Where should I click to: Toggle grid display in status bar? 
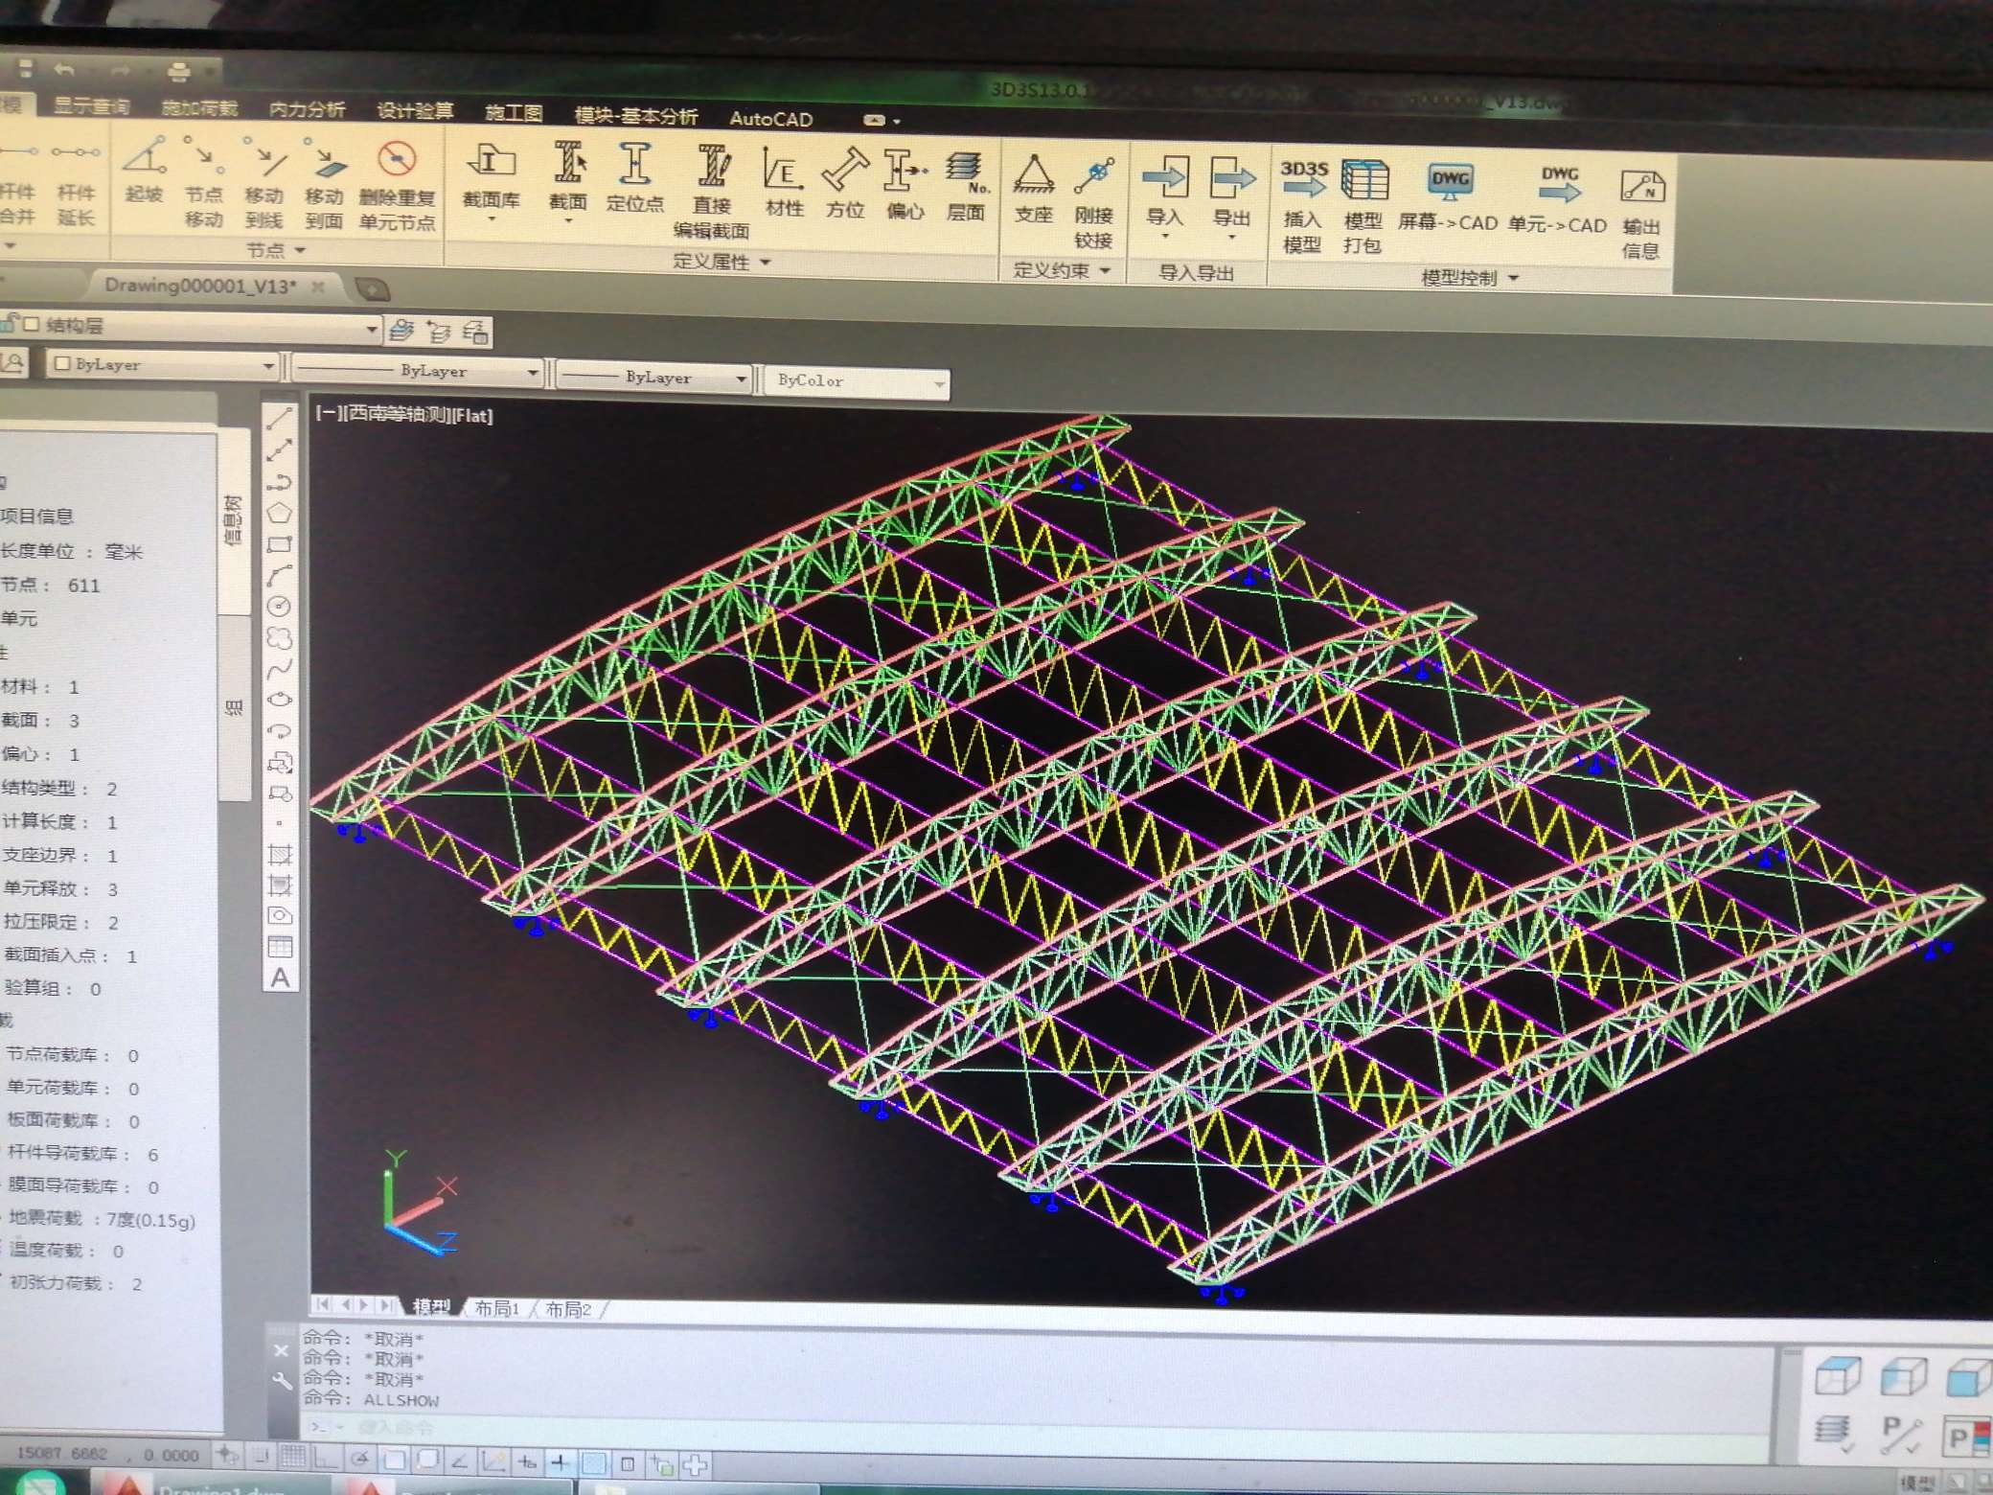tap(292, 1458)
